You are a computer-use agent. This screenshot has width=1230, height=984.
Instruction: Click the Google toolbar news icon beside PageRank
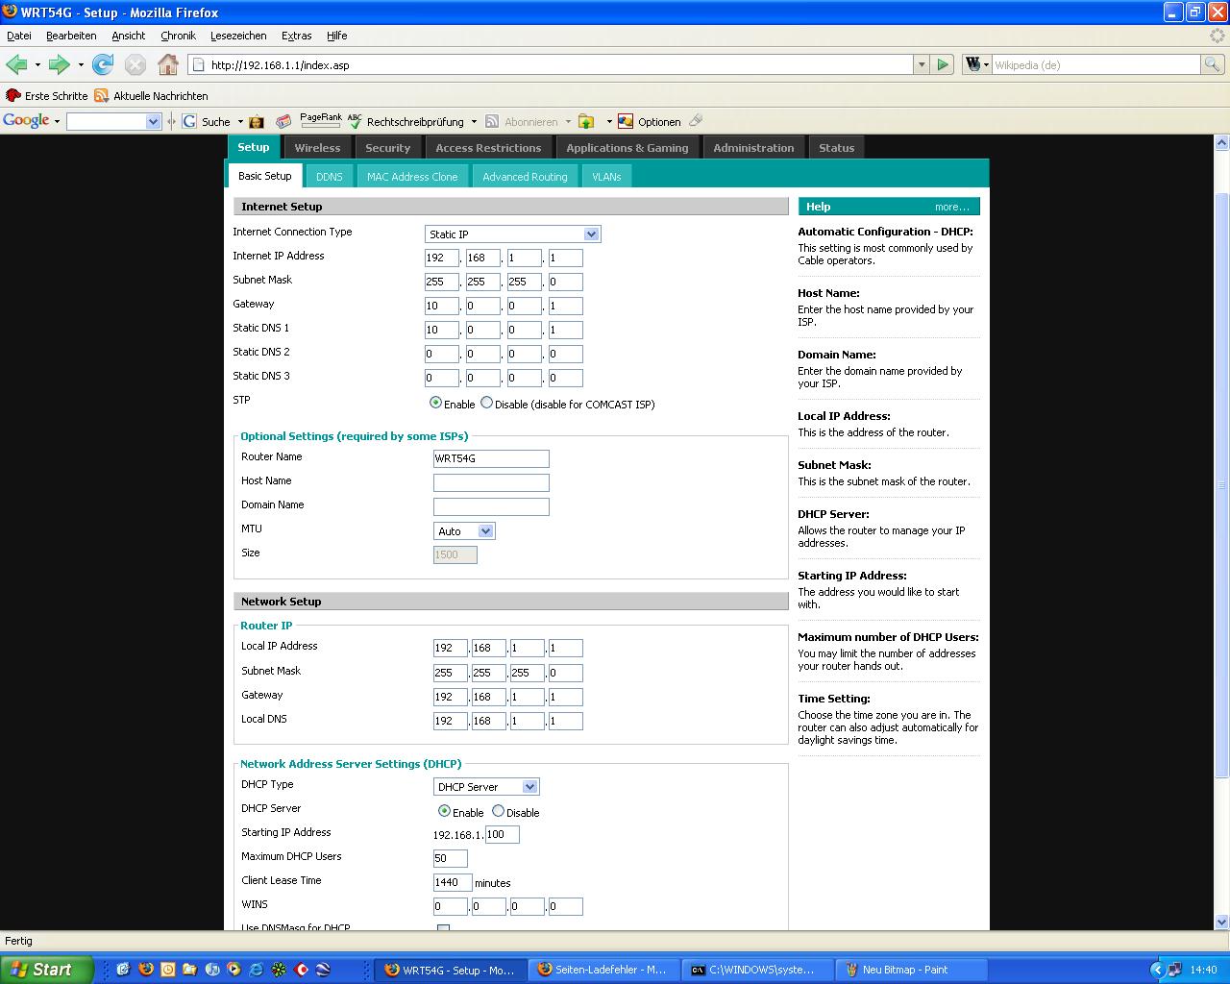tap(283, 121)
